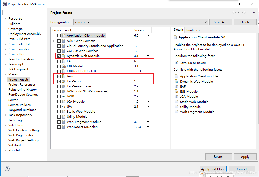Click the Version column header
This screenshot has width=259, height=177.
tap(142, 30)
